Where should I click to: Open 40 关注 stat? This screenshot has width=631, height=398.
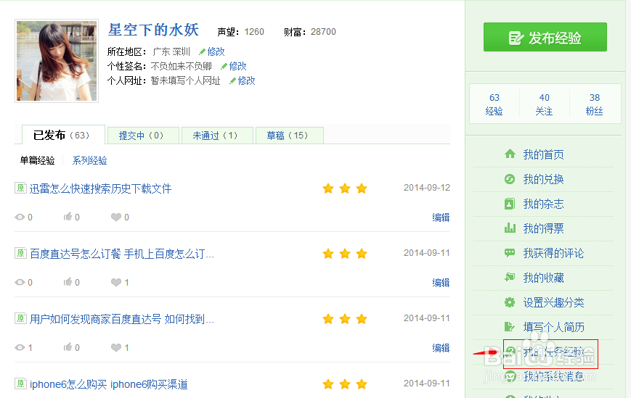544,104
